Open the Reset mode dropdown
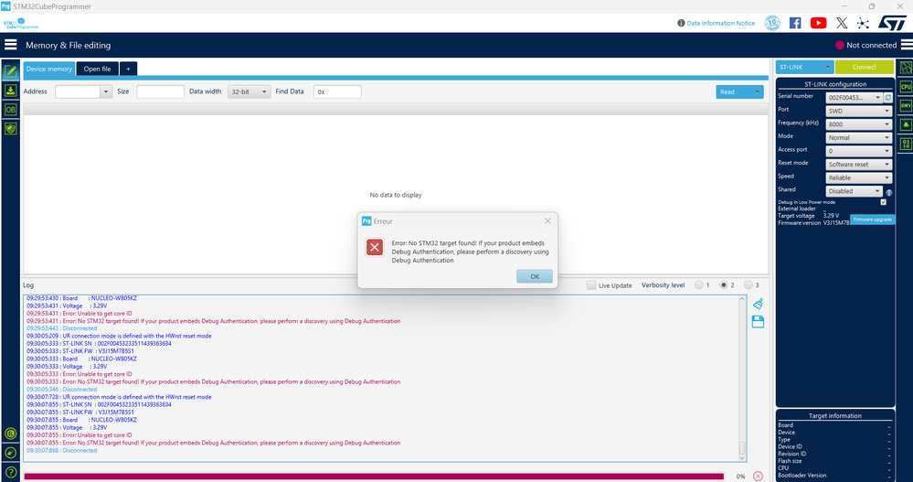Image resolution: width=913 pixels, height=482 pixels. coord(859,165)
